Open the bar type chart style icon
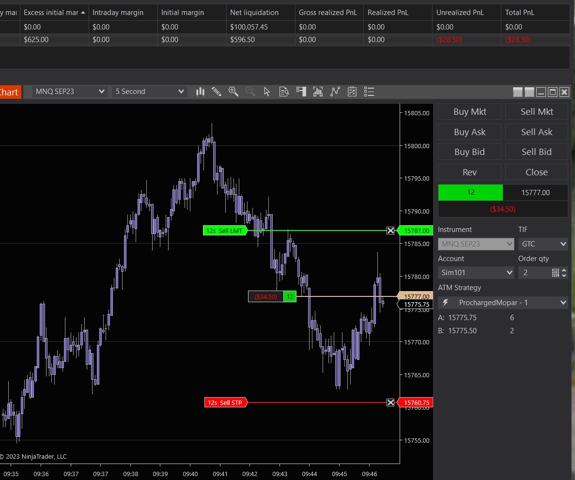The height and width of the screenshot is (480, 575). click(x=200, y=92)
